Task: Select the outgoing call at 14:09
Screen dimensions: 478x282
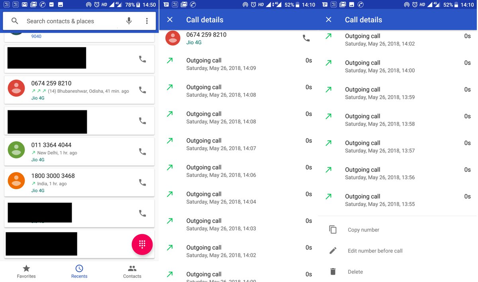Action: point(239,64)
